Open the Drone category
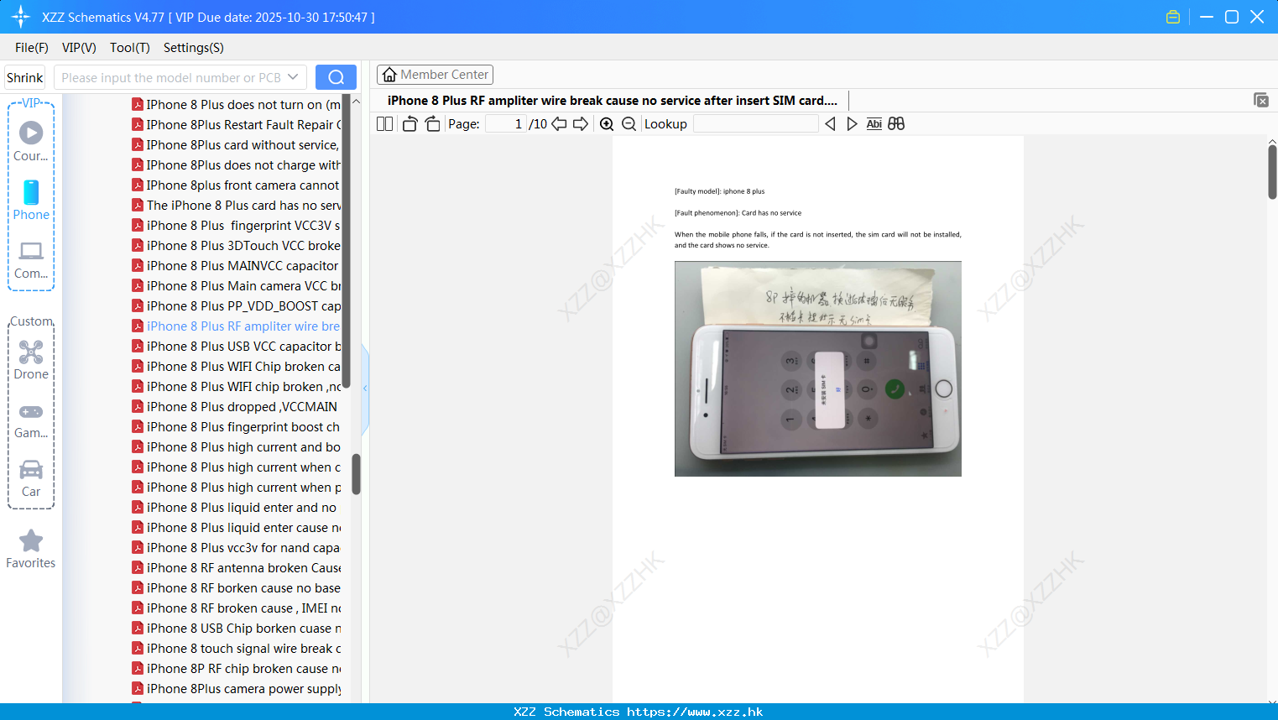 click(31, 360)
